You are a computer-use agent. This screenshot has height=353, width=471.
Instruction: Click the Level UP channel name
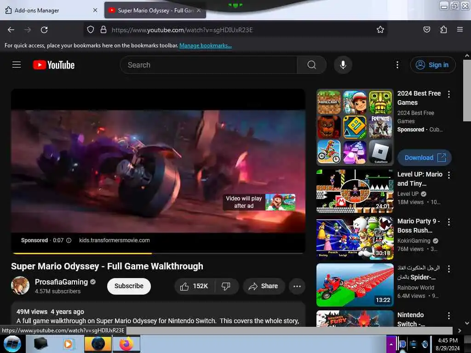click(x=408, y=194)
